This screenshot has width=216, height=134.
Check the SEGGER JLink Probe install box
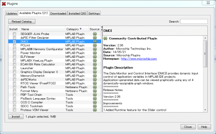pyautogui.click(x=14, y=34)
